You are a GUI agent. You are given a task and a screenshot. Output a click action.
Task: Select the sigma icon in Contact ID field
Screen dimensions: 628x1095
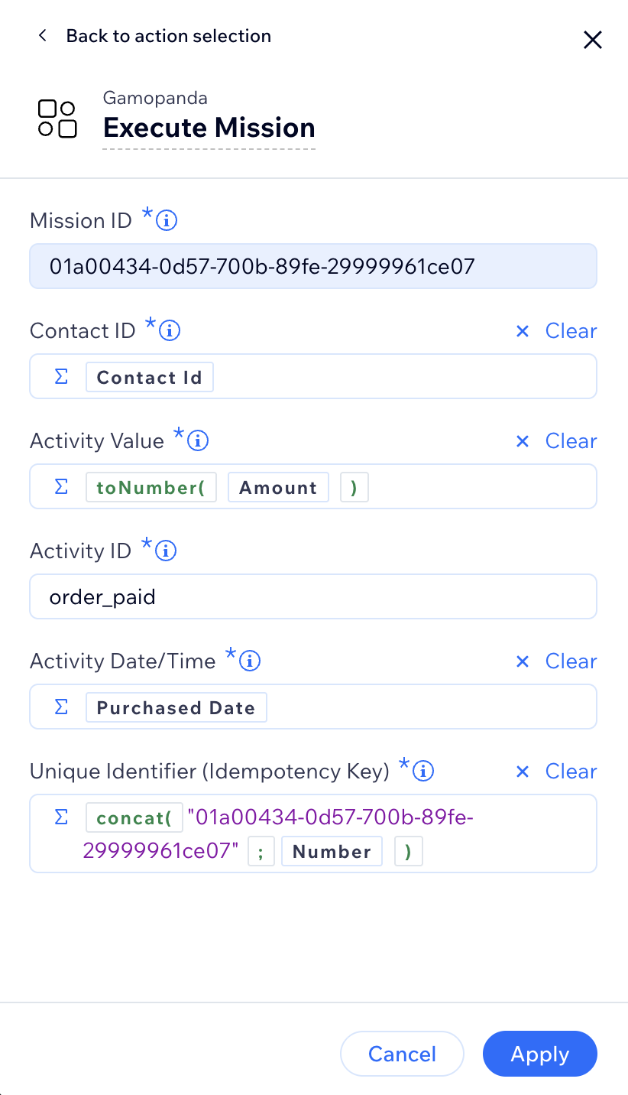coord(62,377)
